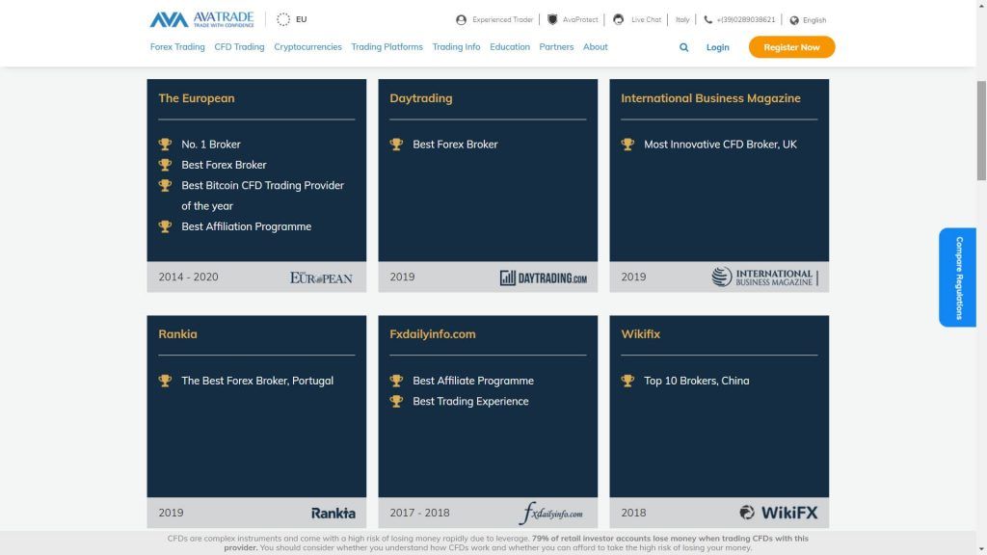
Task: Click the Daytrading.com logo
Action: click(x=544, y=277)
